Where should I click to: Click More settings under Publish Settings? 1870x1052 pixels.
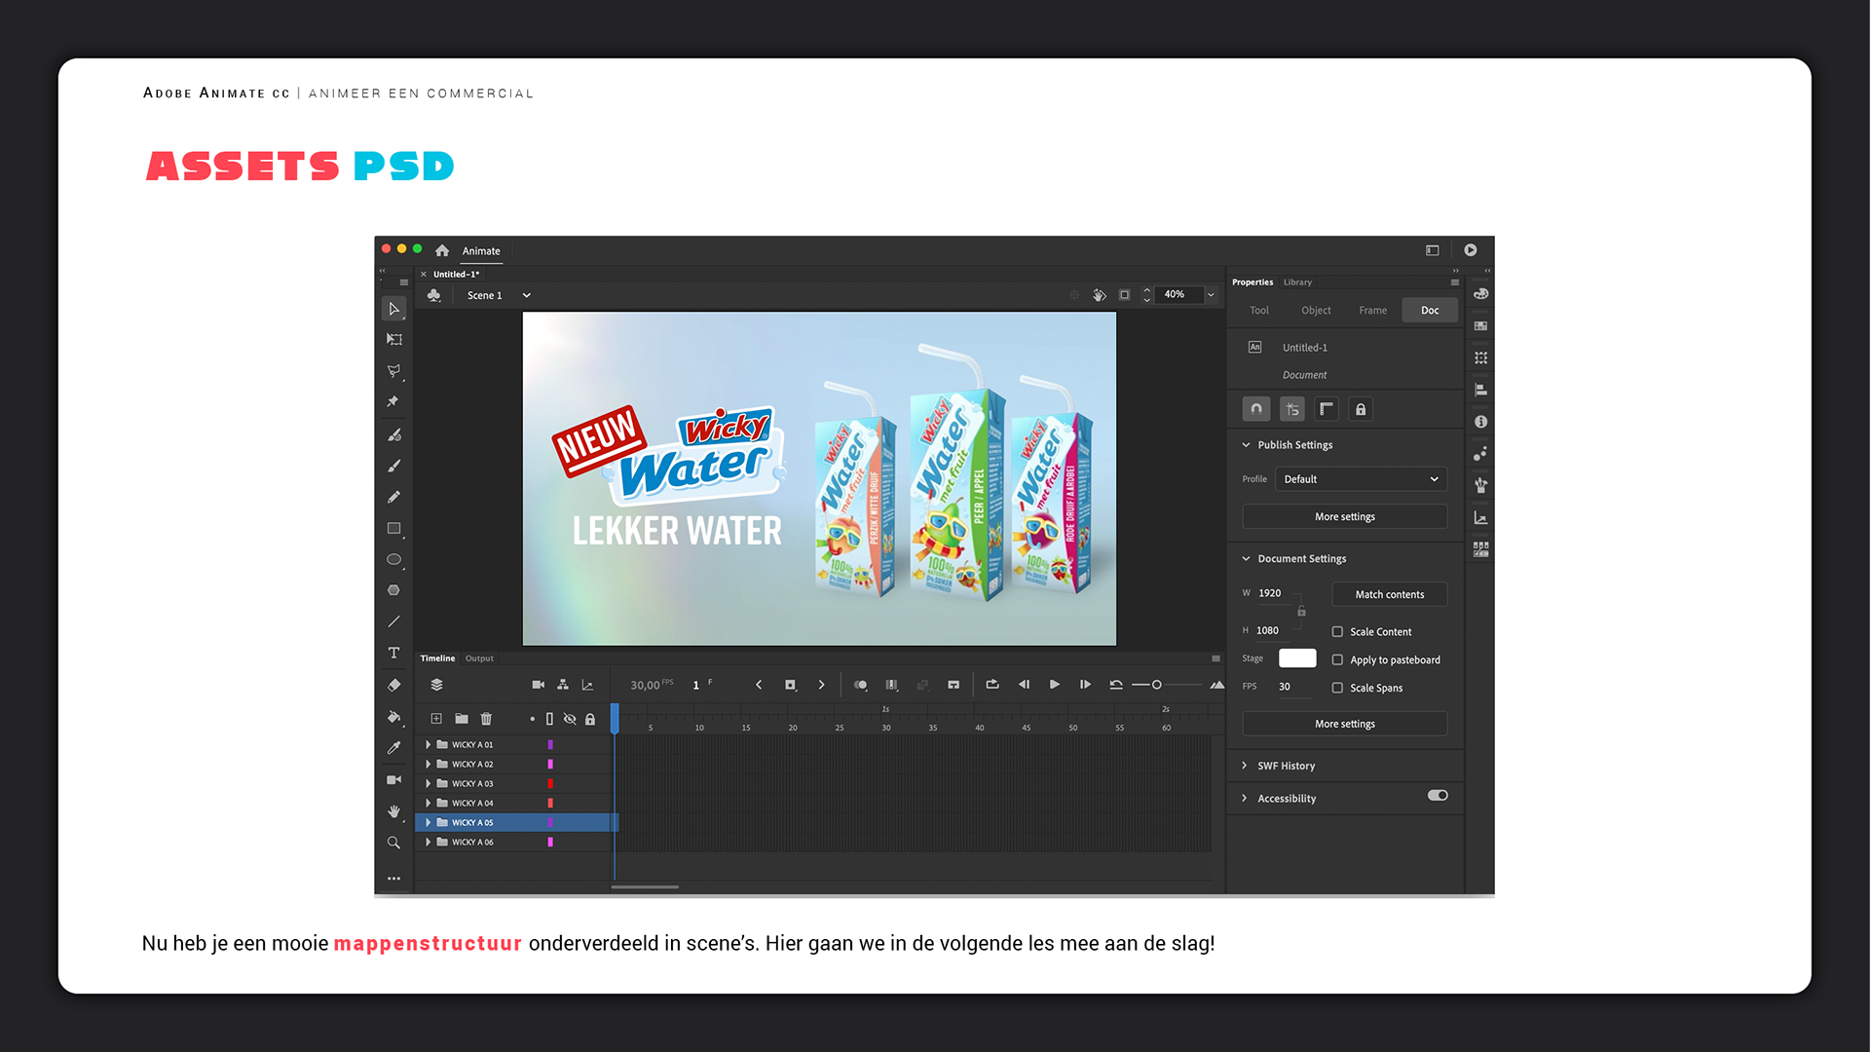tap(1344, 517)
